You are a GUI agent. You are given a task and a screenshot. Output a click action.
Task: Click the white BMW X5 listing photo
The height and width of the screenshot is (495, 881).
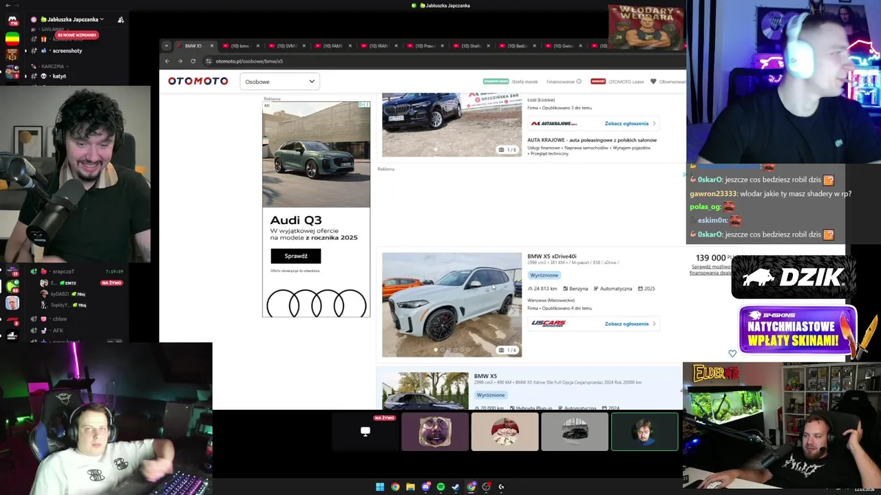point(452,305)
